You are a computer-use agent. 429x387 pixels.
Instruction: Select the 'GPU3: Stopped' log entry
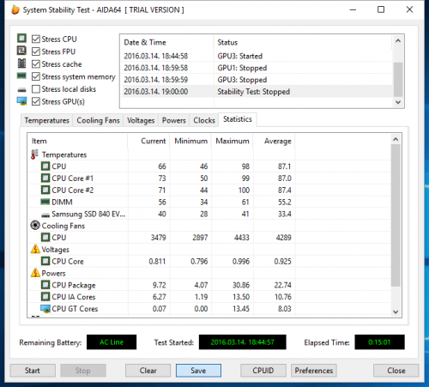click(x=257, y=80)
